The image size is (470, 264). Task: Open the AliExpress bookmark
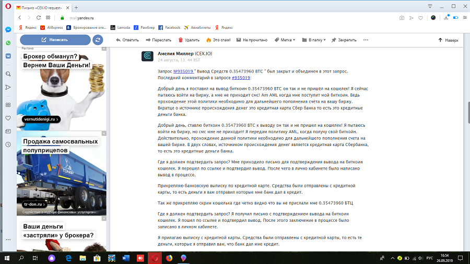coord(52,28)
